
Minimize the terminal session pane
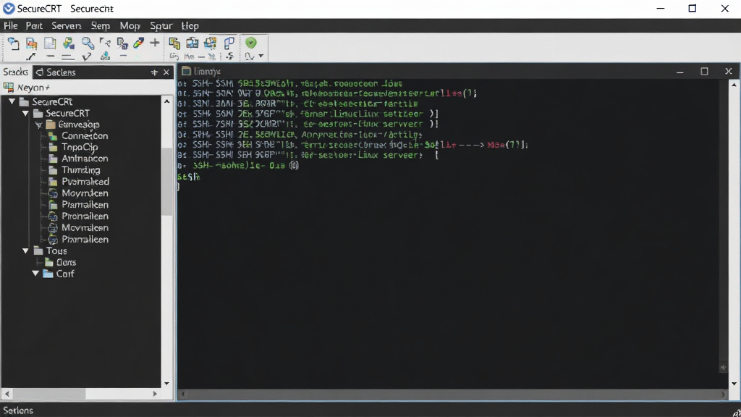pos(680,72)
